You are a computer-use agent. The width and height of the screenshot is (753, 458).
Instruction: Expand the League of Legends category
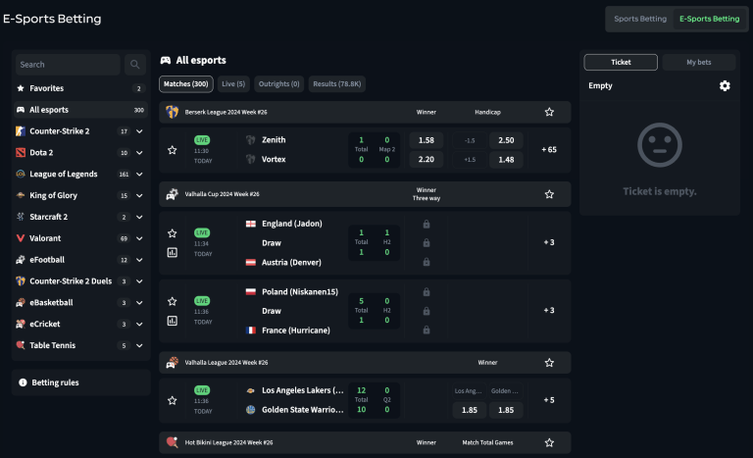click(139, 175)
